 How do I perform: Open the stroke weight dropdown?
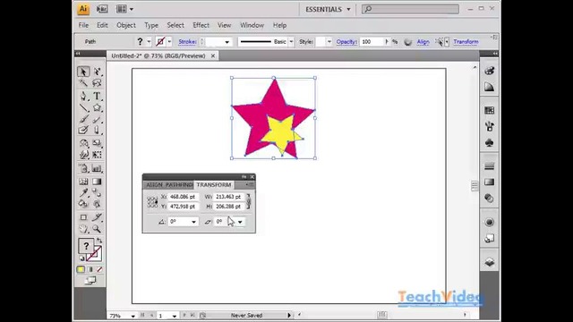tap(227, 42)
